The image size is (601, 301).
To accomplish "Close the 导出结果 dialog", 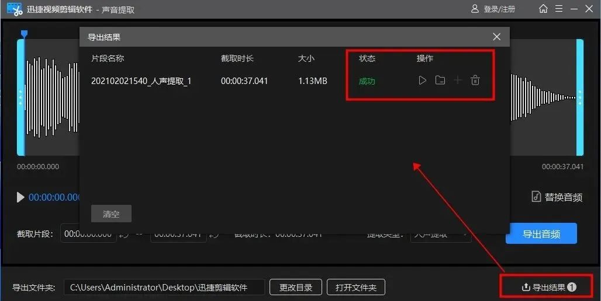I will (497, 37).
